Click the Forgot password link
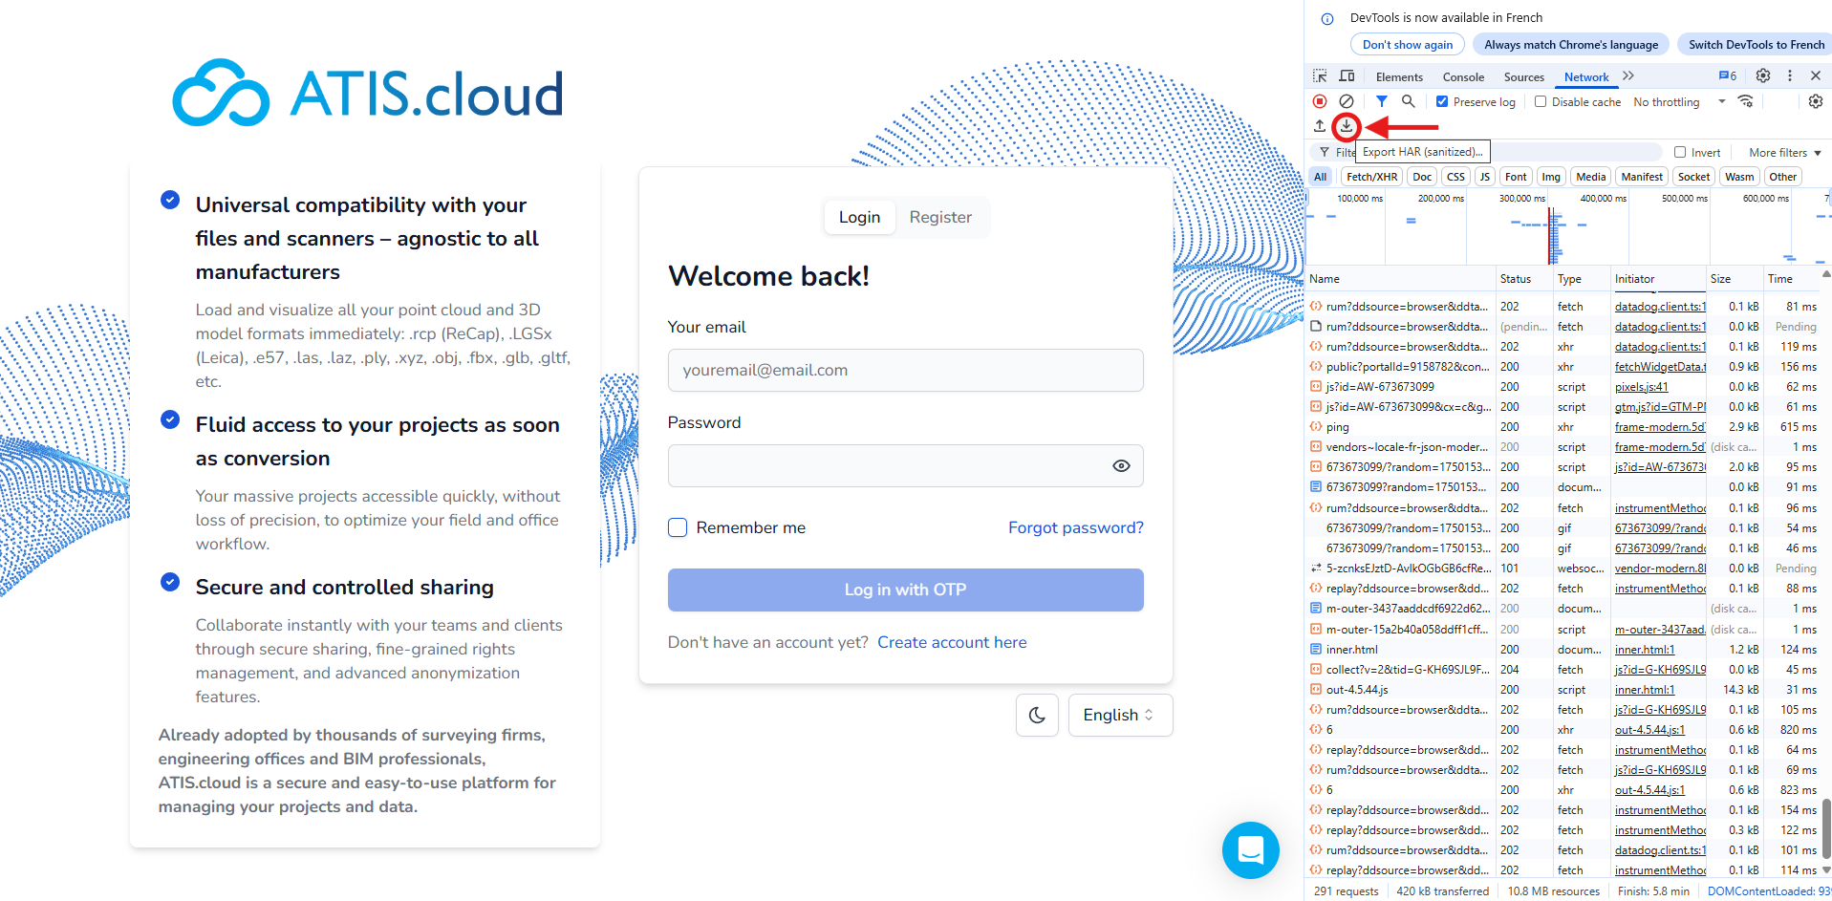Viewport: 1832px width, 901px height. pos(1075,527)
